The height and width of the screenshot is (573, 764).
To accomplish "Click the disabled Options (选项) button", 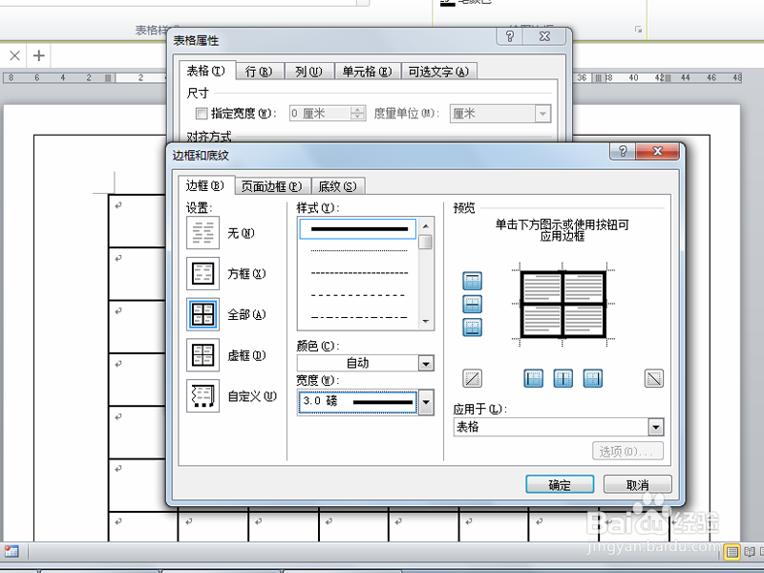I will [628, 451].
